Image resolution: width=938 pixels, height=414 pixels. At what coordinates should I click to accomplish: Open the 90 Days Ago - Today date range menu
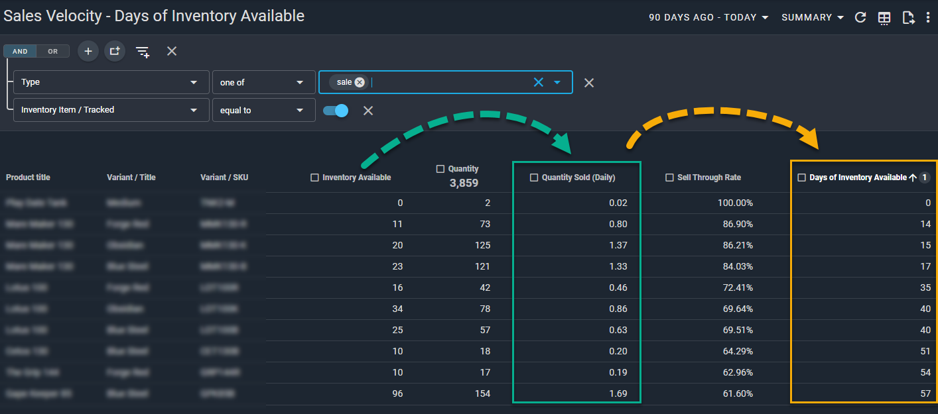pos(708,18)
